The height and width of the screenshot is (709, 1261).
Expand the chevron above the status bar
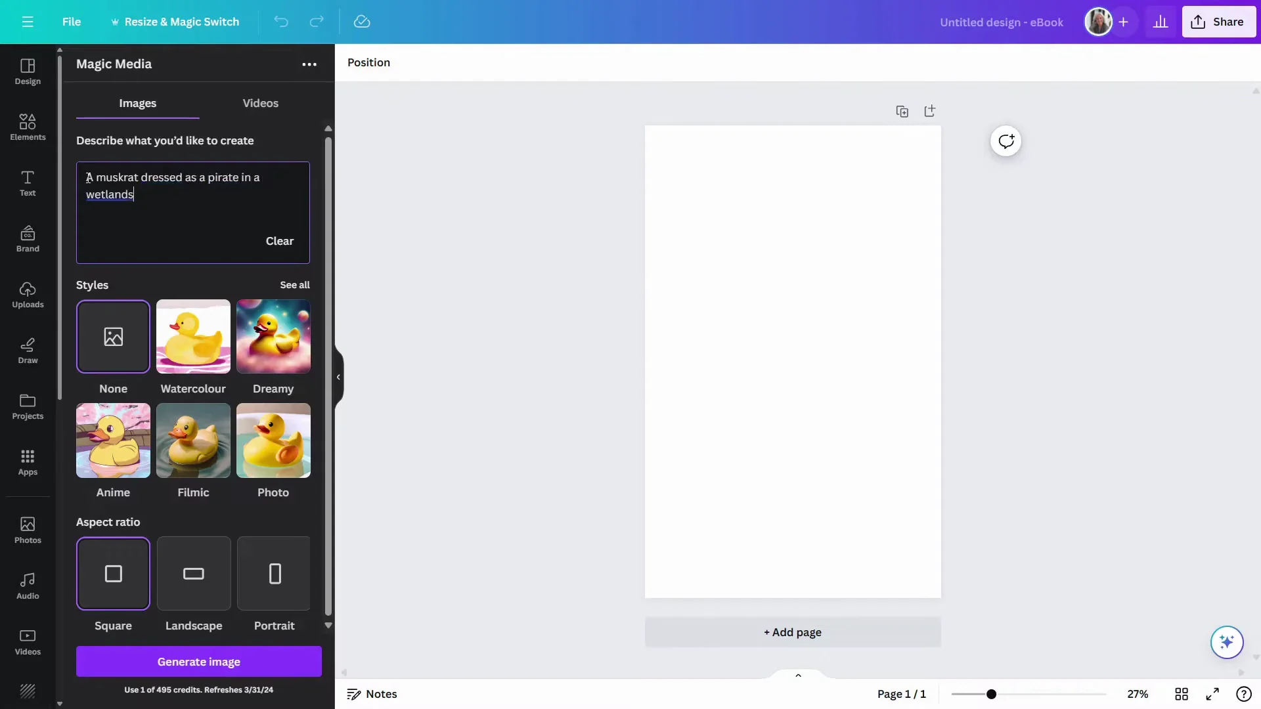[798, 675]
